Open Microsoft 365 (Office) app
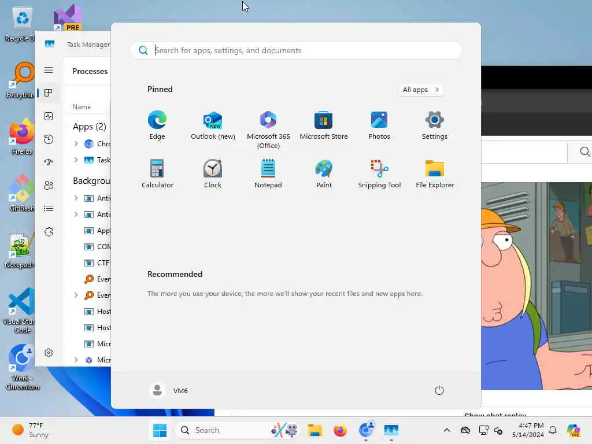 point(268,130)
